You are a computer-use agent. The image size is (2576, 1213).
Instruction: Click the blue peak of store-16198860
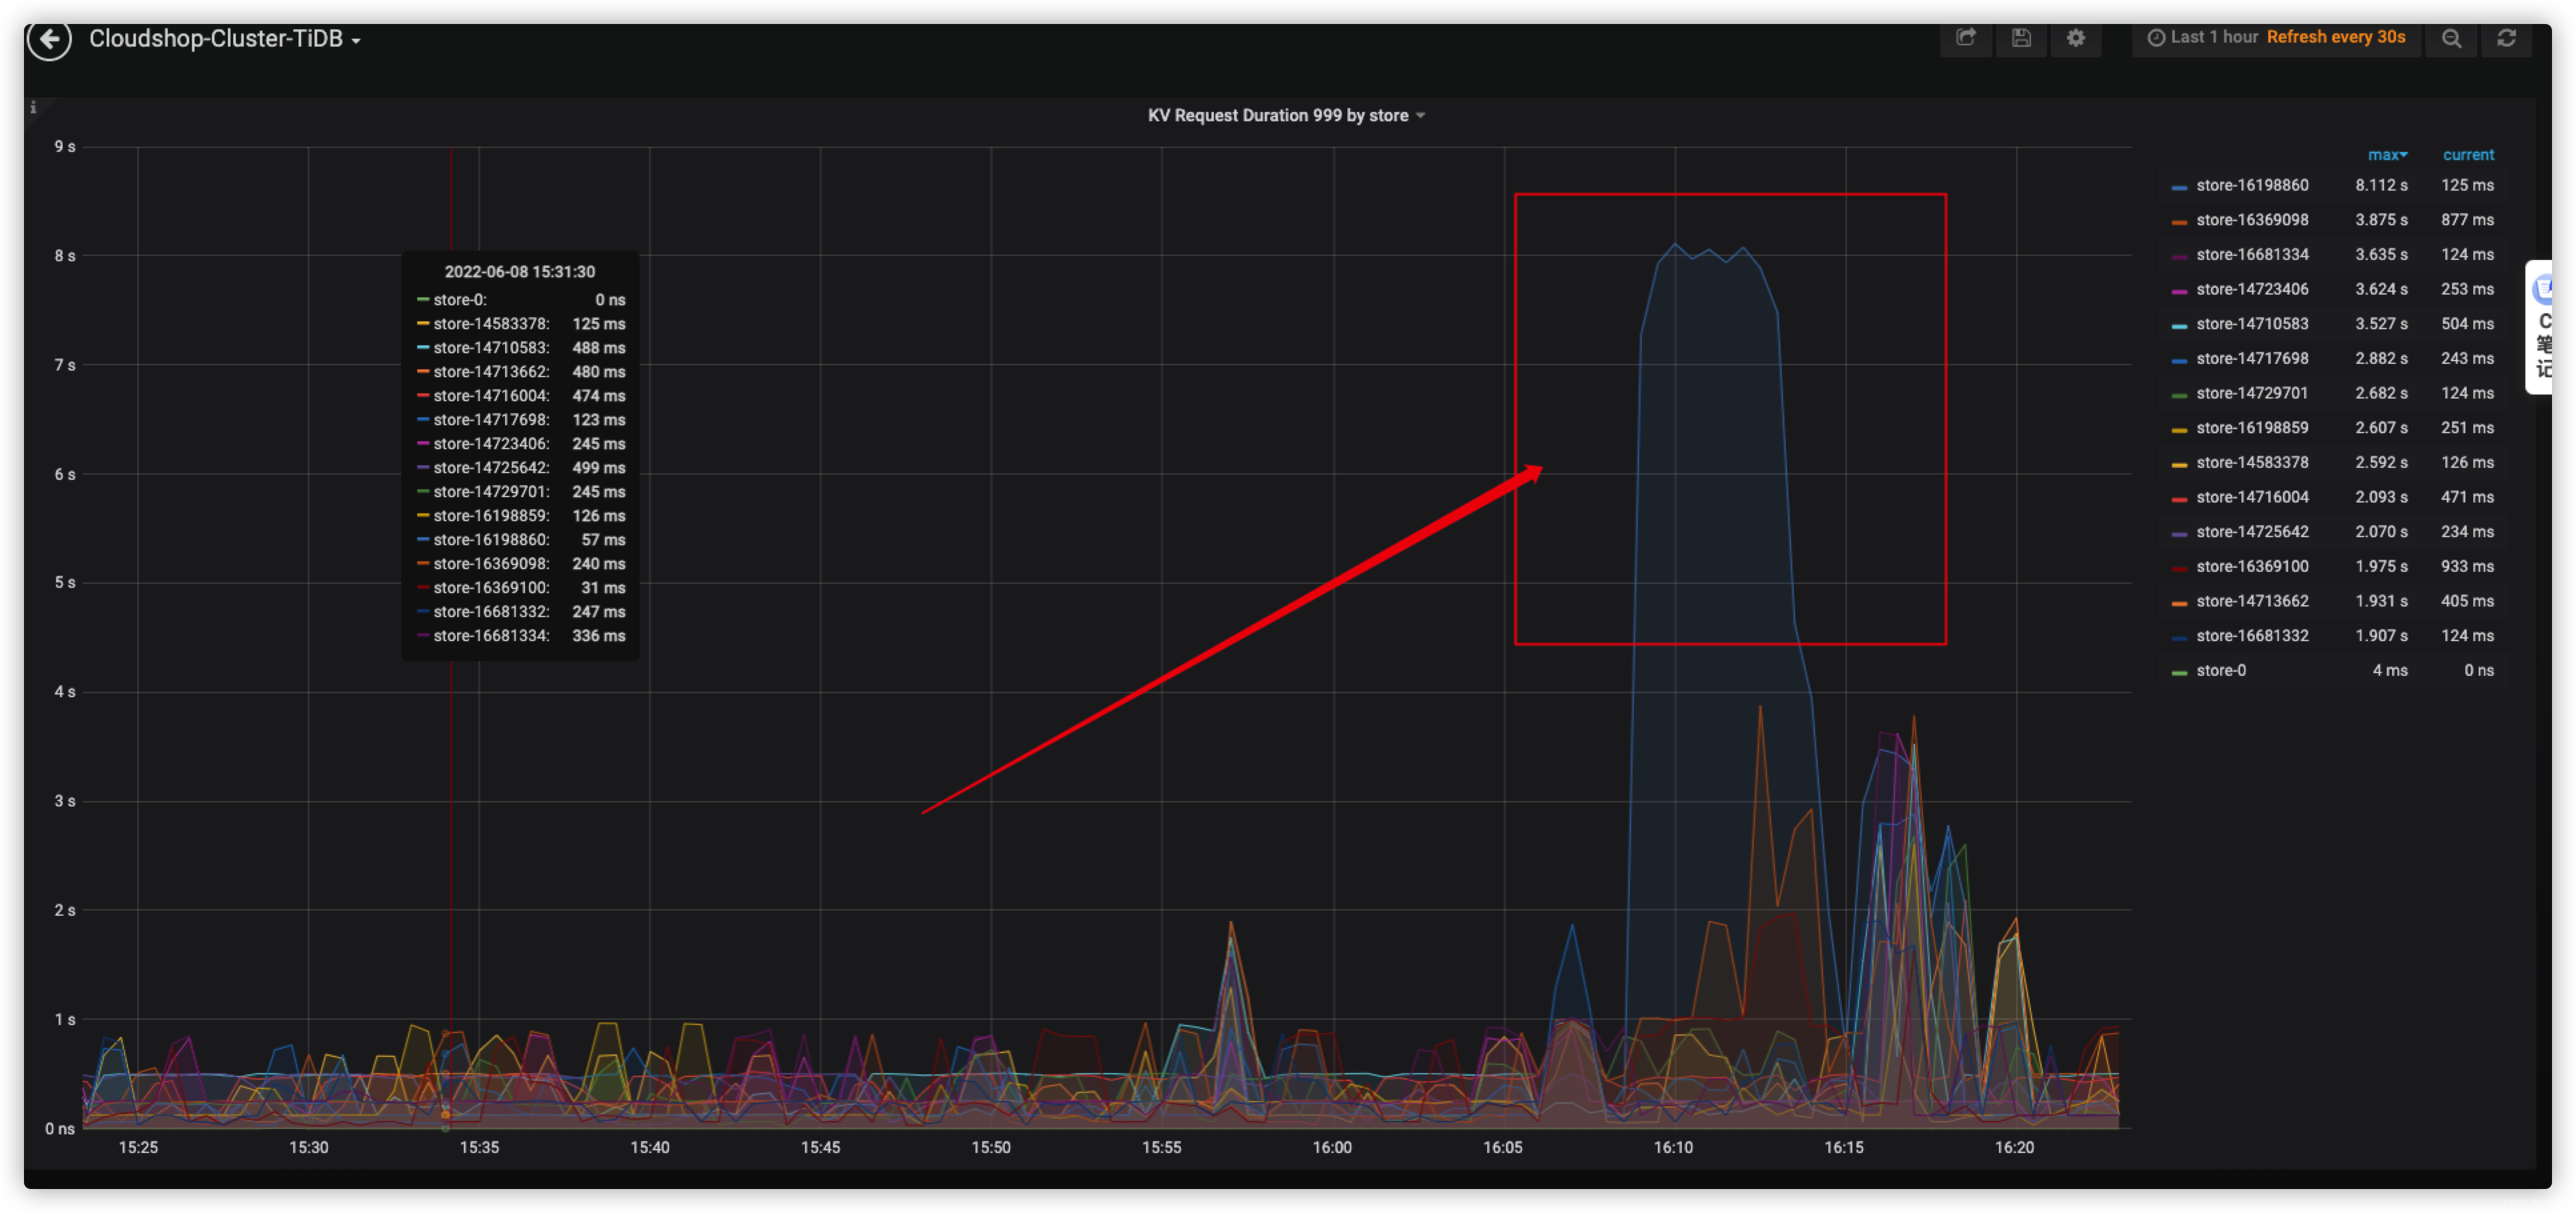[1675, 244]
